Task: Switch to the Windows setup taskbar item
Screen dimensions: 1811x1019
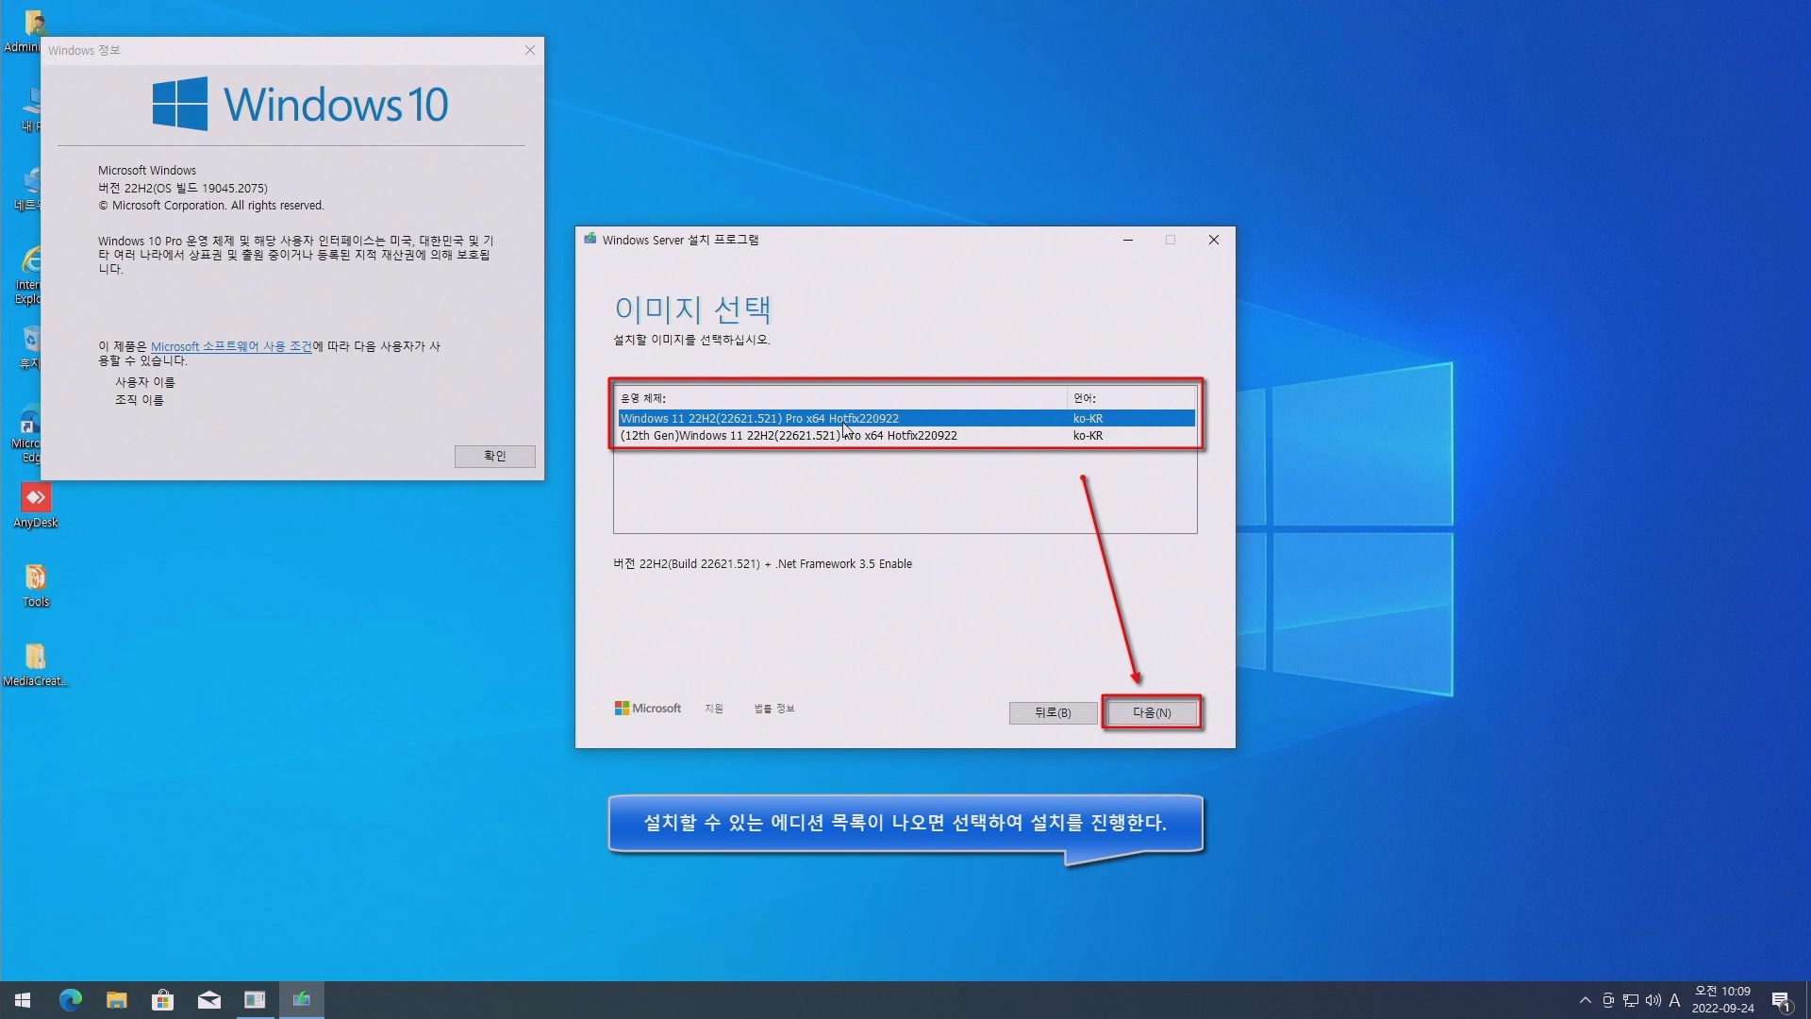Action: point(302,1000)
